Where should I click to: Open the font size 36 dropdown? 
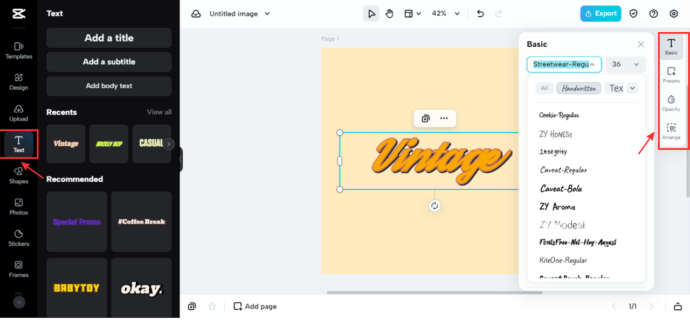tap(625, 65)
